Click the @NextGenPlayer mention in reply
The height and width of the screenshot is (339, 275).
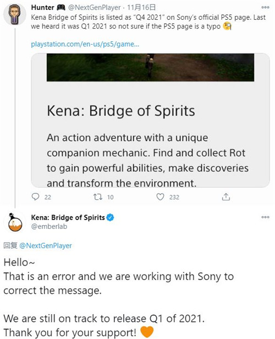point(46,245)
